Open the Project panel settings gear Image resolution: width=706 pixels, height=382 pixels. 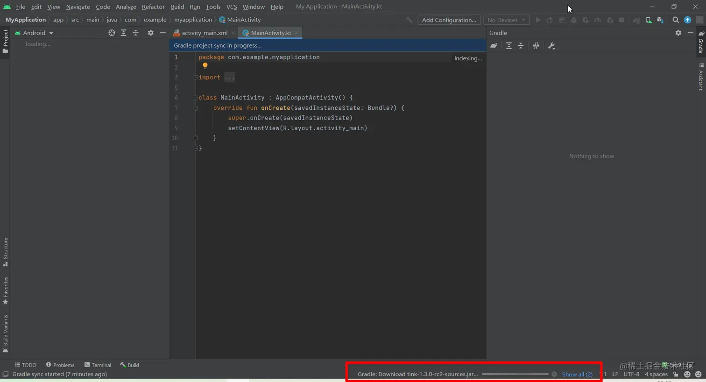[x=150, y=33]
